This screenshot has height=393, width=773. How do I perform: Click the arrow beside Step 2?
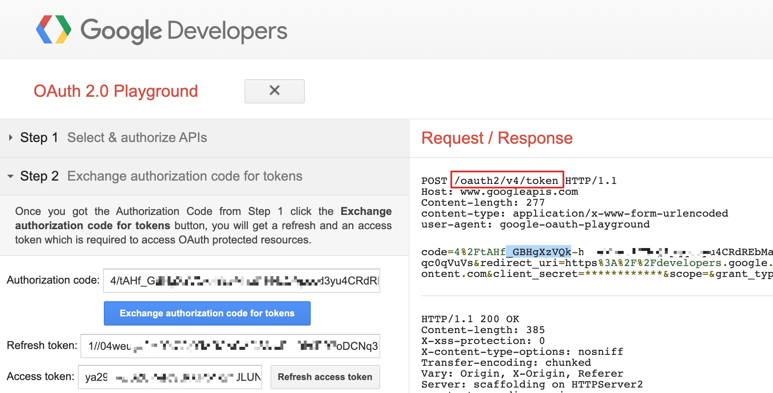click(10, 176)
